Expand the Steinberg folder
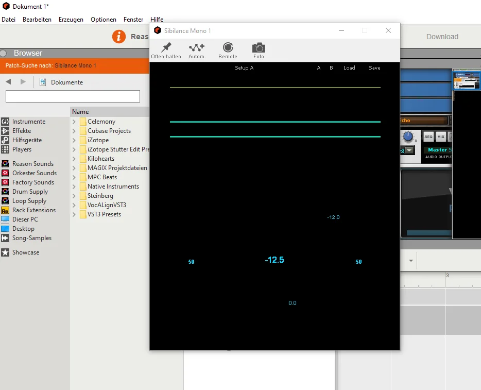This screenshot has width=481, height=390. 74,196
